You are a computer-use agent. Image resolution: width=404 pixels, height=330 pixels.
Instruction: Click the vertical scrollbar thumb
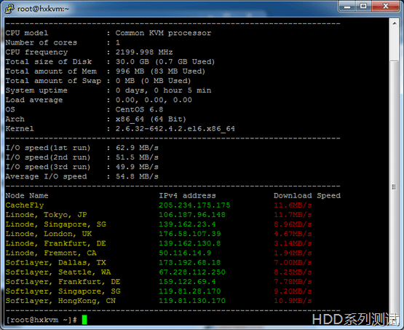(395, 44)
